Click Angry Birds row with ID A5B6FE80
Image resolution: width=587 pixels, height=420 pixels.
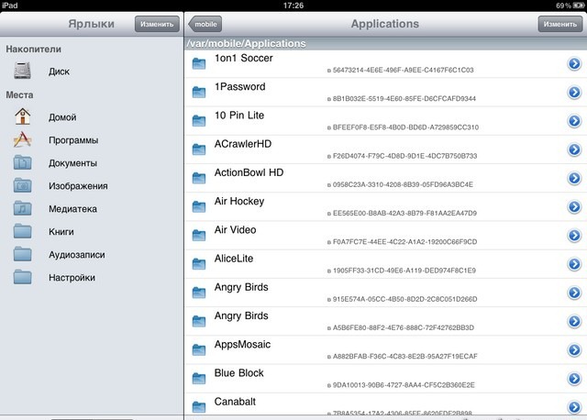tap(385, 321)
